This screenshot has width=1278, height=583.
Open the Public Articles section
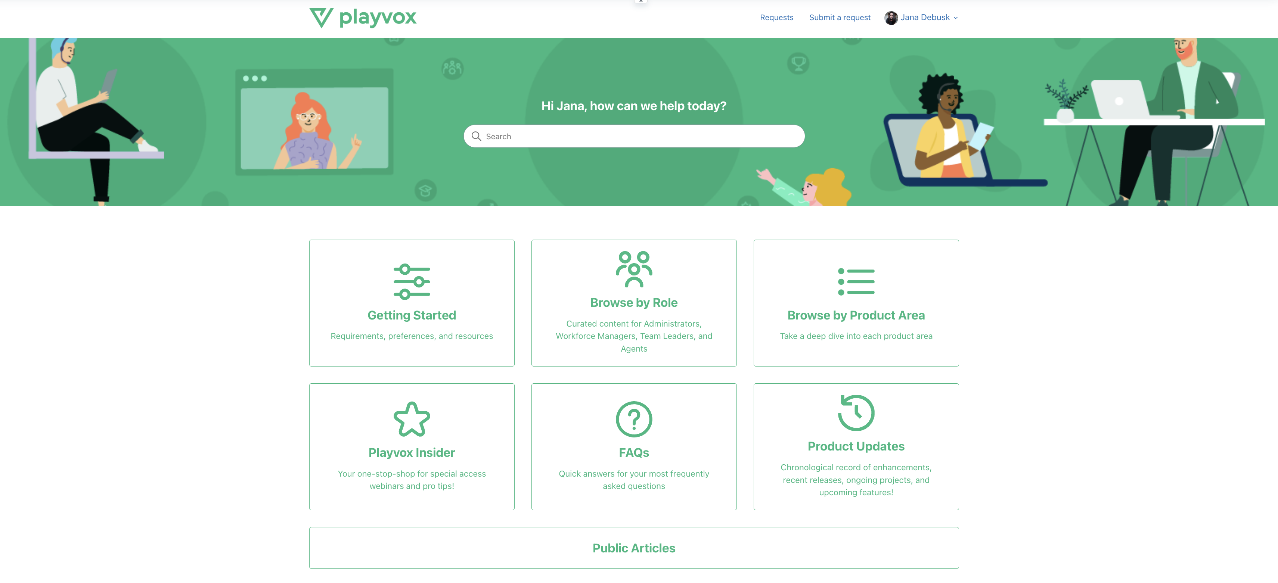point(634,548)
